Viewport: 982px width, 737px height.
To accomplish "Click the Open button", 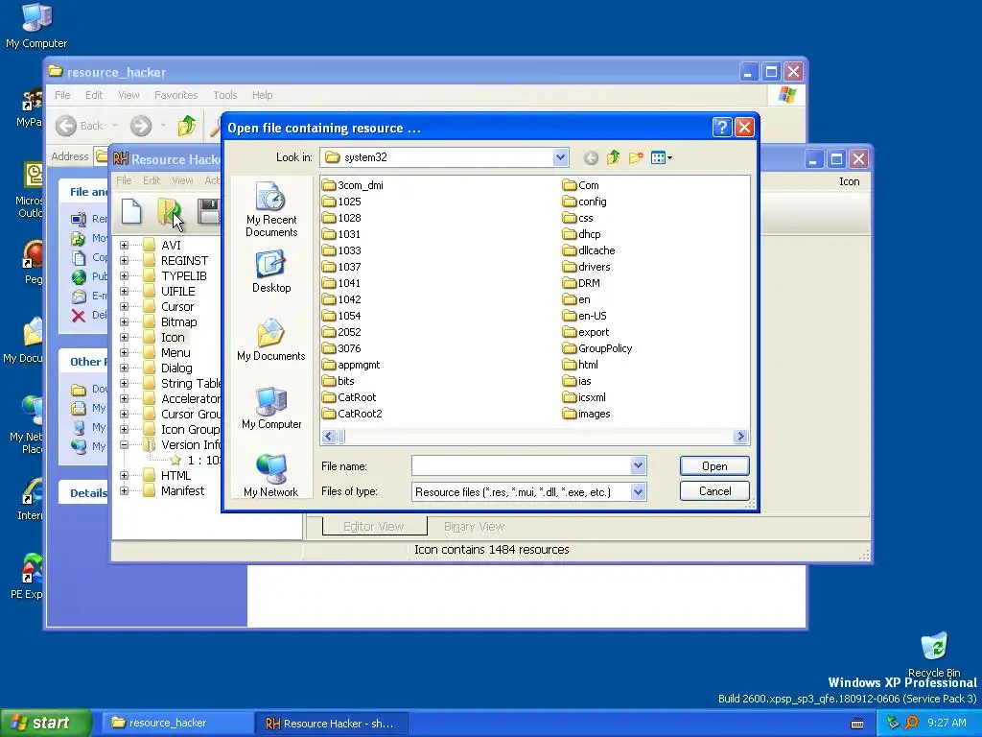I will [714, 465].
